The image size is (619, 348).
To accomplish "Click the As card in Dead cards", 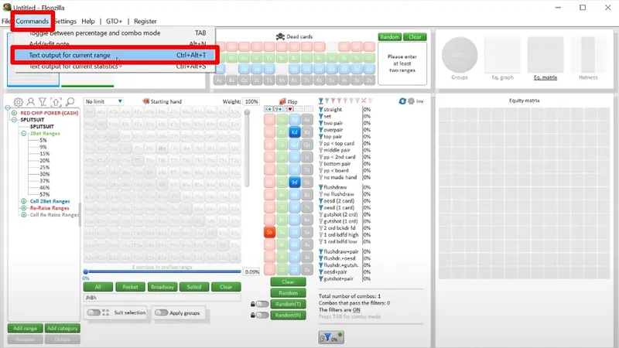I will 219,80.
